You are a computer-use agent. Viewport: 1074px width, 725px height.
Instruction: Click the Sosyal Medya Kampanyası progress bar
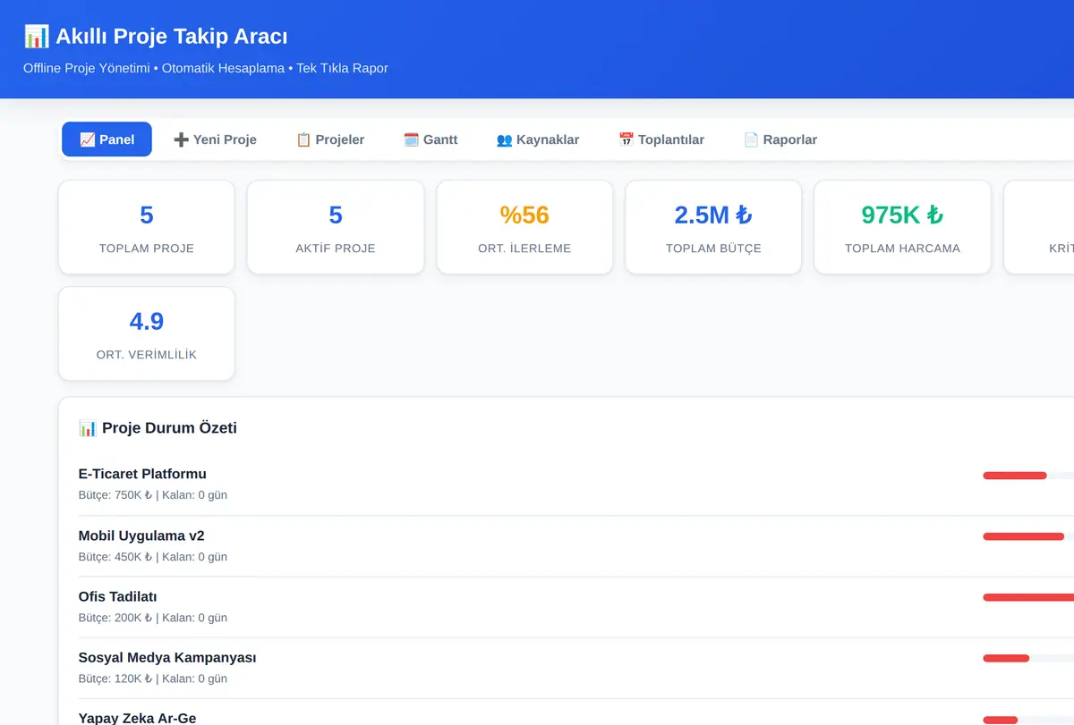tap(1028, 658)
